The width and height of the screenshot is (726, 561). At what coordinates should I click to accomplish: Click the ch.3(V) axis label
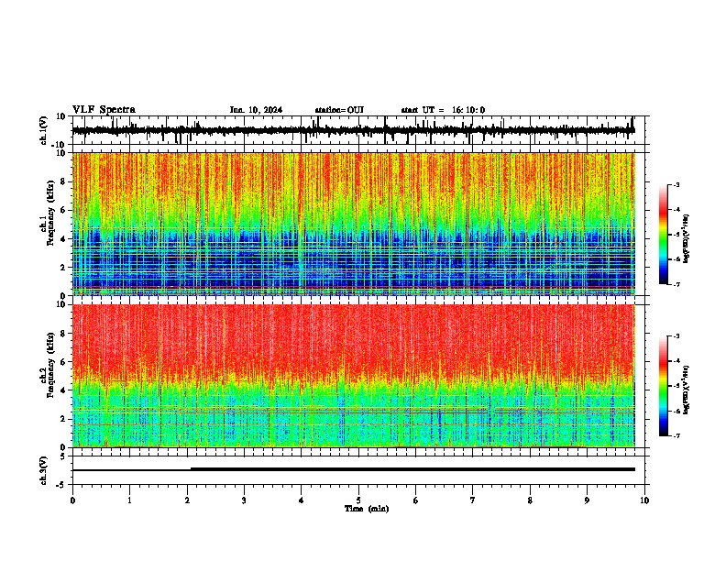click(x=44, y=471)
